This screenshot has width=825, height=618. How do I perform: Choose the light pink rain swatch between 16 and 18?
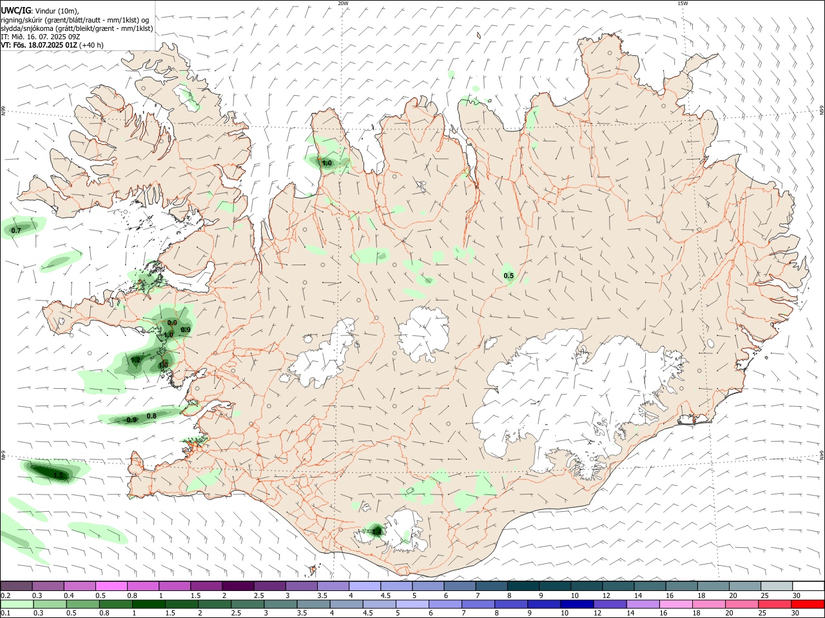(676, 604)
